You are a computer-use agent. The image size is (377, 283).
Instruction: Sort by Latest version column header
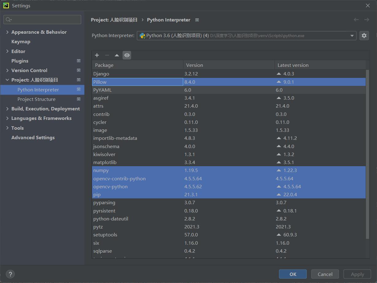(320, 65)
